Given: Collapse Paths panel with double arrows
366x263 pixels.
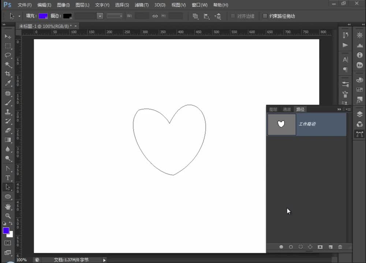Looking at the screenshot, I should 339,109.
